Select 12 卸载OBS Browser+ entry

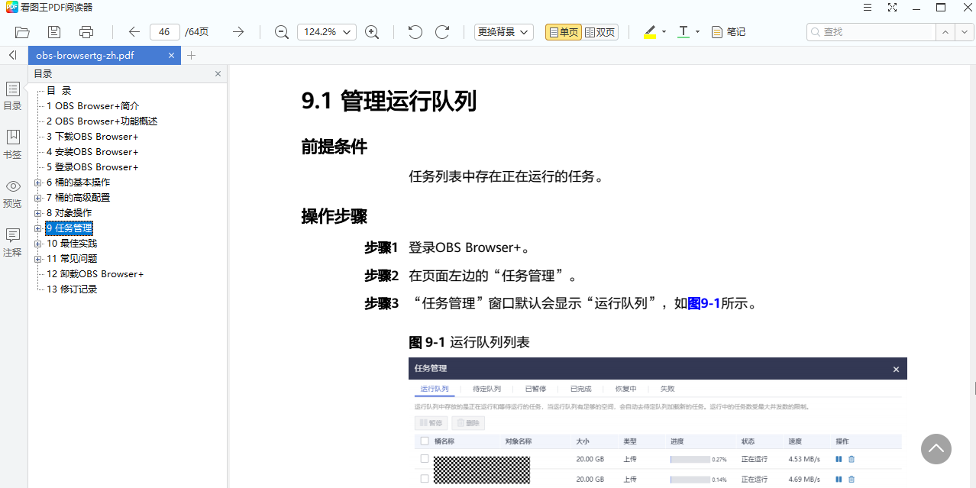pos(95,274)
